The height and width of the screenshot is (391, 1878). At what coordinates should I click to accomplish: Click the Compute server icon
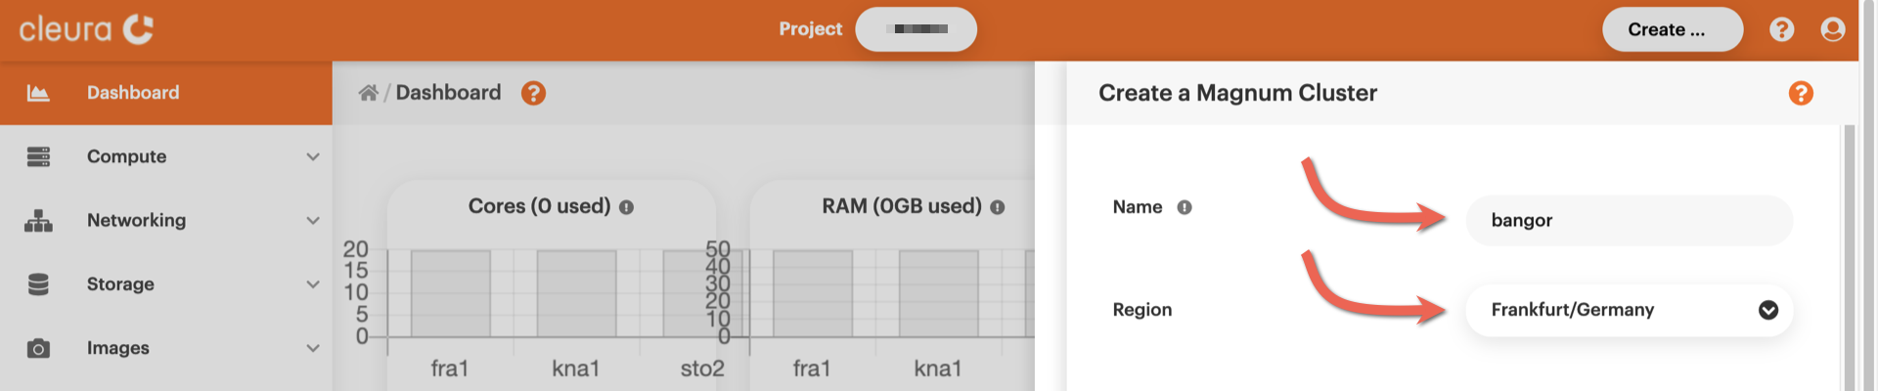(x=38, y=156)
